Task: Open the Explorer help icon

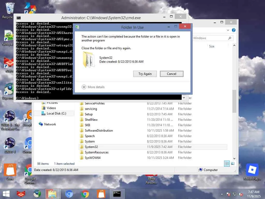Action: [234, 30]
